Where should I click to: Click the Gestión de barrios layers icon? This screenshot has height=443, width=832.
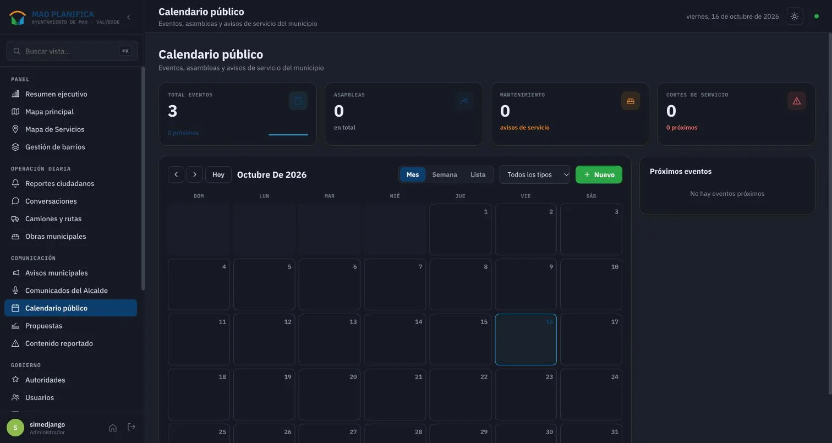point(15,147)
